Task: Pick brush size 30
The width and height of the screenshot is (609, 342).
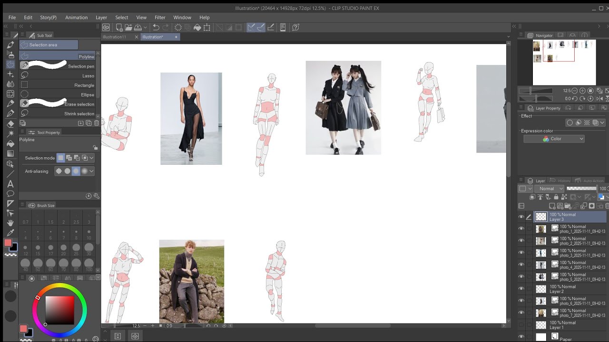Action: 89,249
